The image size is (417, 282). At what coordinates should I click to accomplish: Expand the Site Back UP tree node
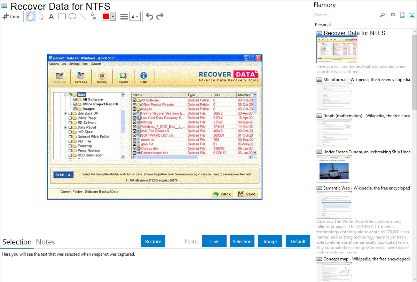click(65, 113)
